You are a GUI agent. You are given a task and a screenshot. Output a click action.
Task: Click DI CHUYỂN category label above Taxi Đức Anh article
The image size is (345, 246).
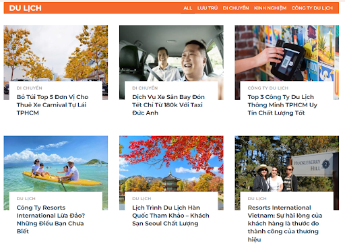point(145,88)
